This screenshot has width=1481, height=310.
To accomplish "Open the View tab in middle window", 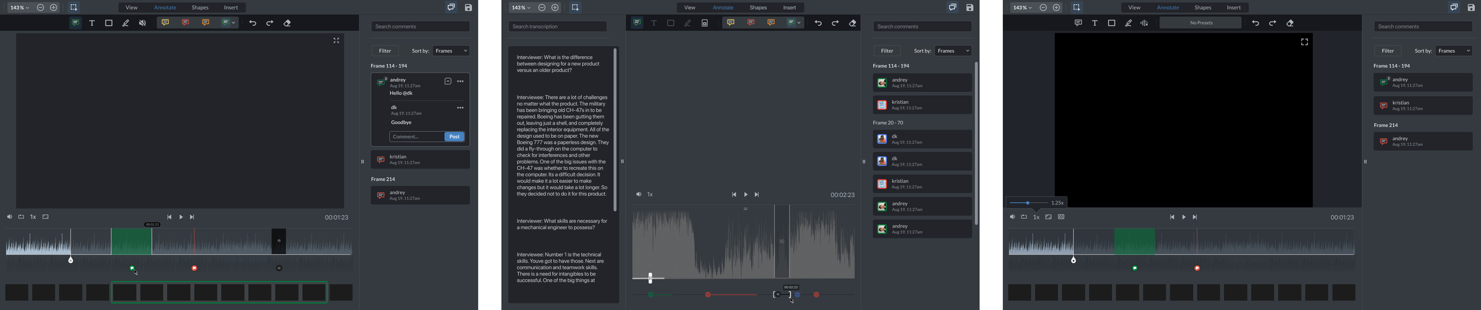I will tap(690, 8).
